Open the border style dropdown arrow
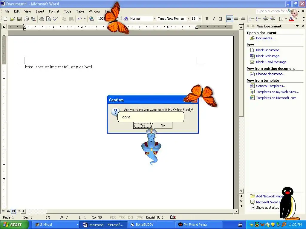This screenshot has height=229, width=306. 286,19
